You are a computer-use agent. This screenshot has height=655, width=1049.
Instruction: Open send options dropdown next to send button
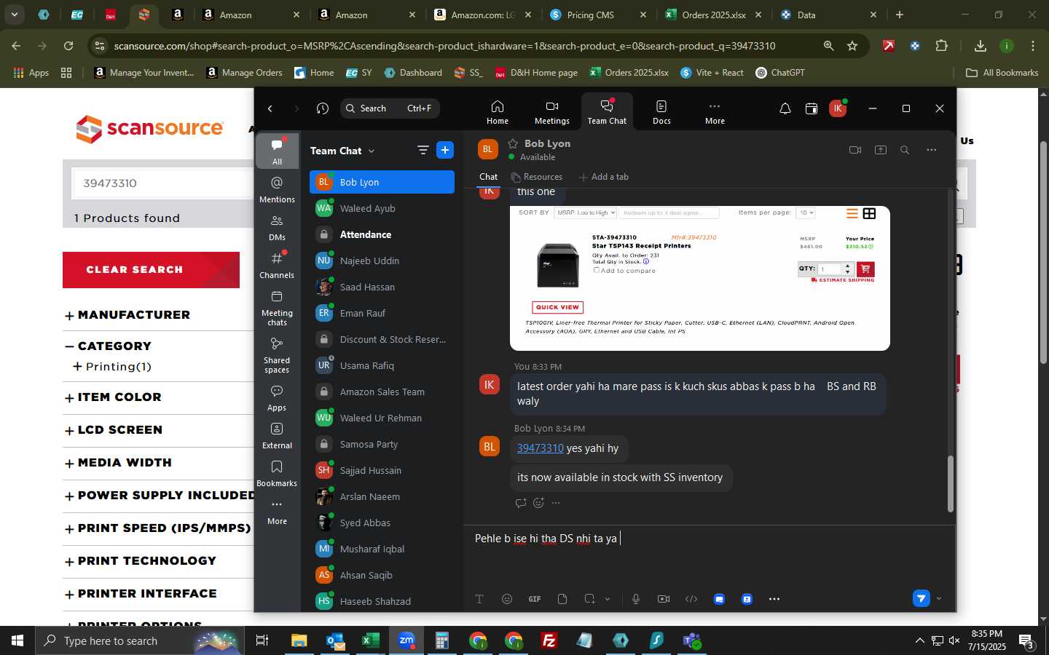939,599
